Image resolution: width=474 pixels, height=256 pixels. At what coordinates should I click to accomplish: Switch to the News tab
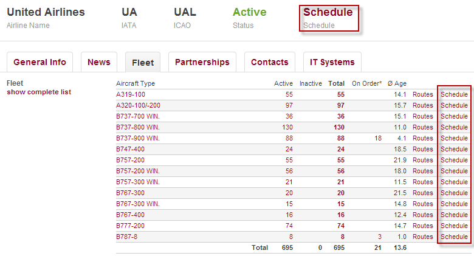click(99, 62)
